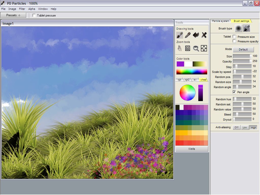This screenshot has width=260, height=195.
Task: Set Anti-aliasing to Low
Action: click(245, 127)
